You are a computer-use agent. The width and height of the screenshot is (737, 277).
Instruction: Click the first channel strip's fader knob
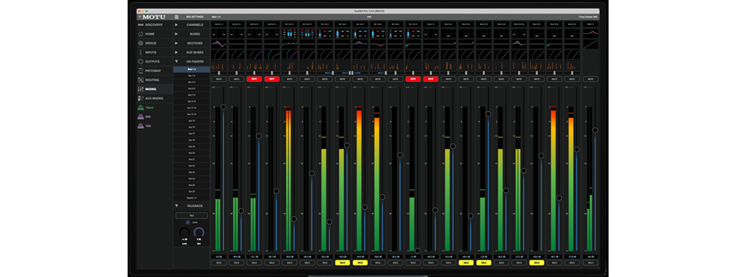[x=223, y=107]
